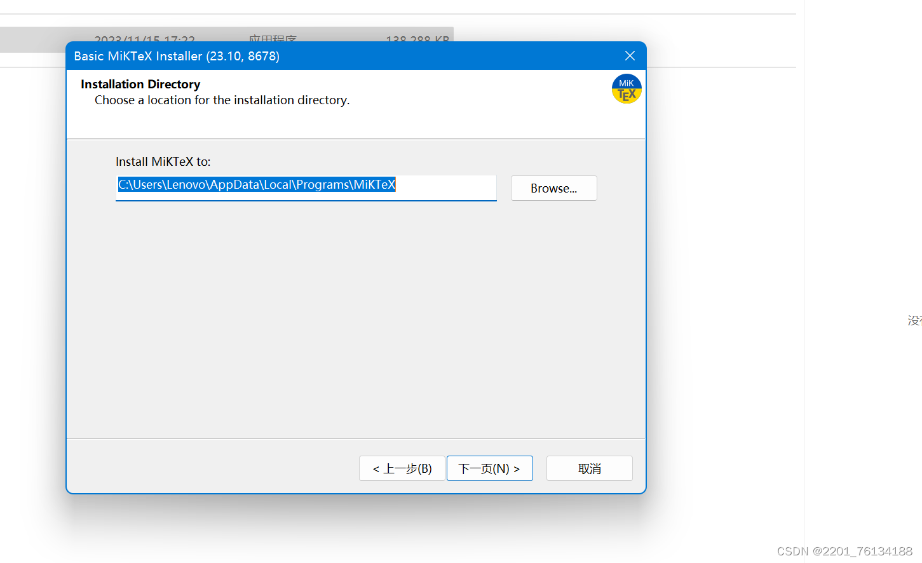Cancel installation with 取消 button
Viewport: 922px width, 563px height.
click(589, 468)
